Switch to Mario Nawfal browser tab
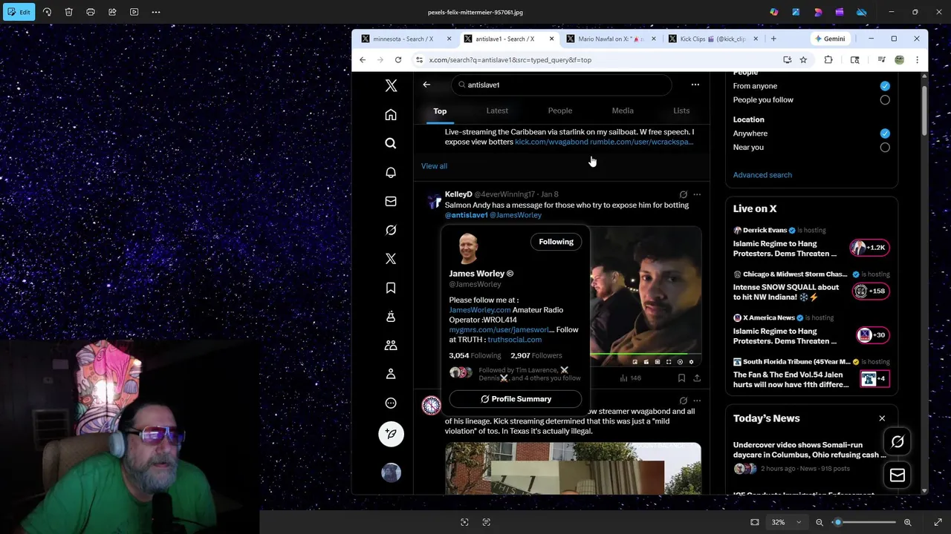 (x=610, y=39)
